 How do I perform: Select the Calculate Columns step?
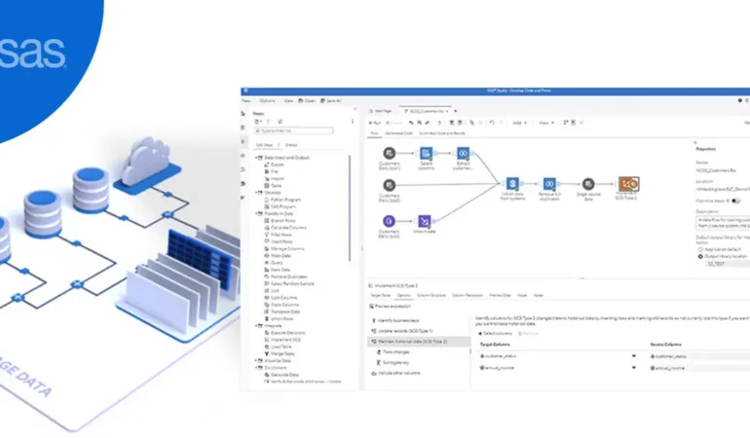tap(285, 228)
